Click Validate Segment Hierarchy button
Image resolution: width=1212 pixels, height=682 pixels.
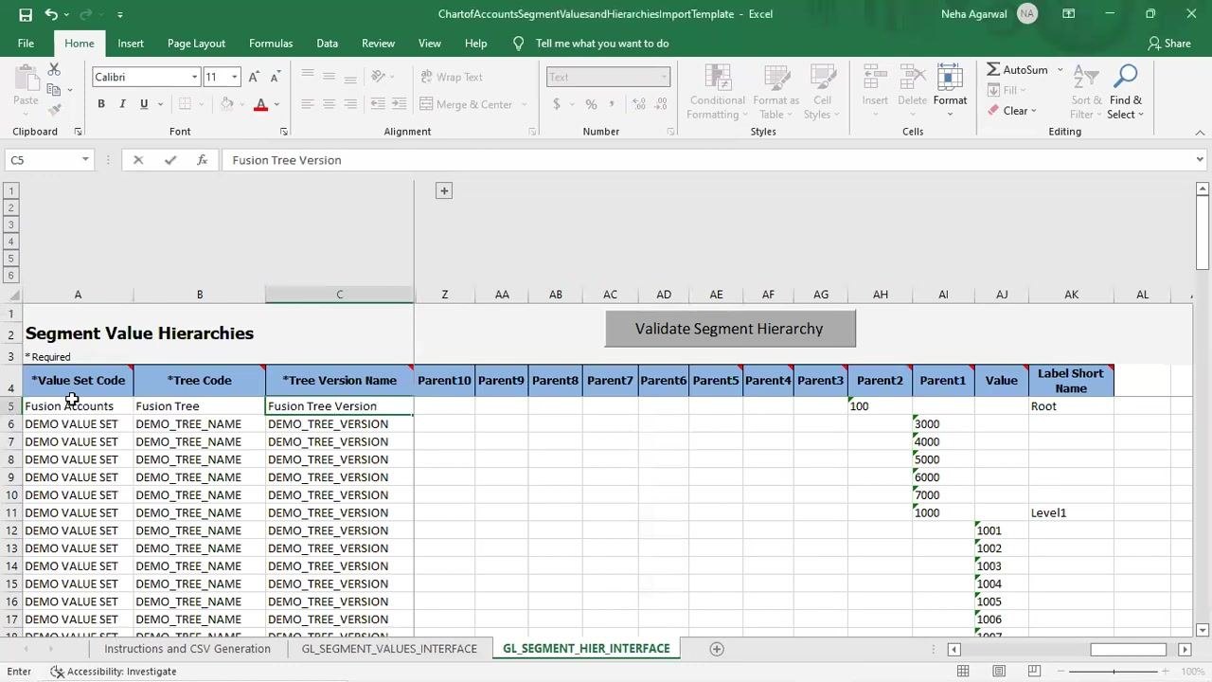click(x=730, y=329)
